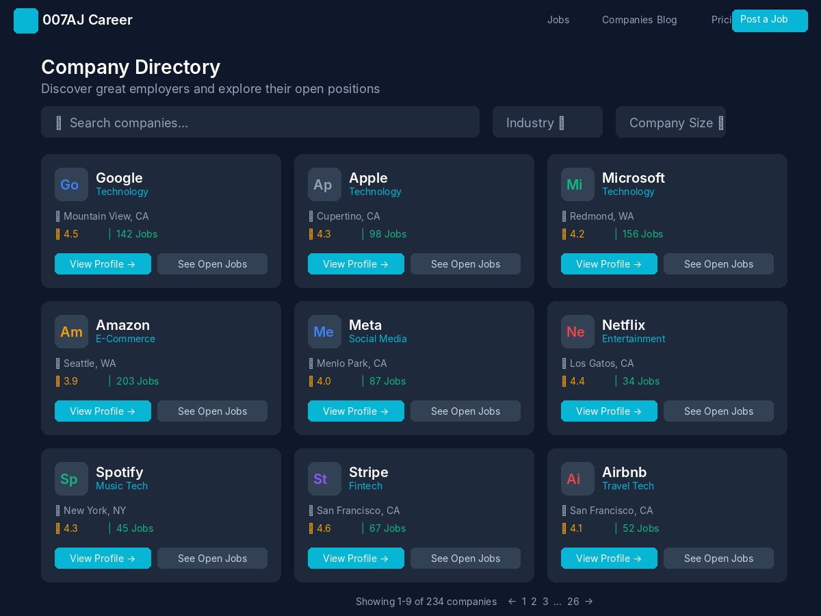Screen dimensions: 821x616
Task: View Profile for Microsoft
Action: point(609,264)
